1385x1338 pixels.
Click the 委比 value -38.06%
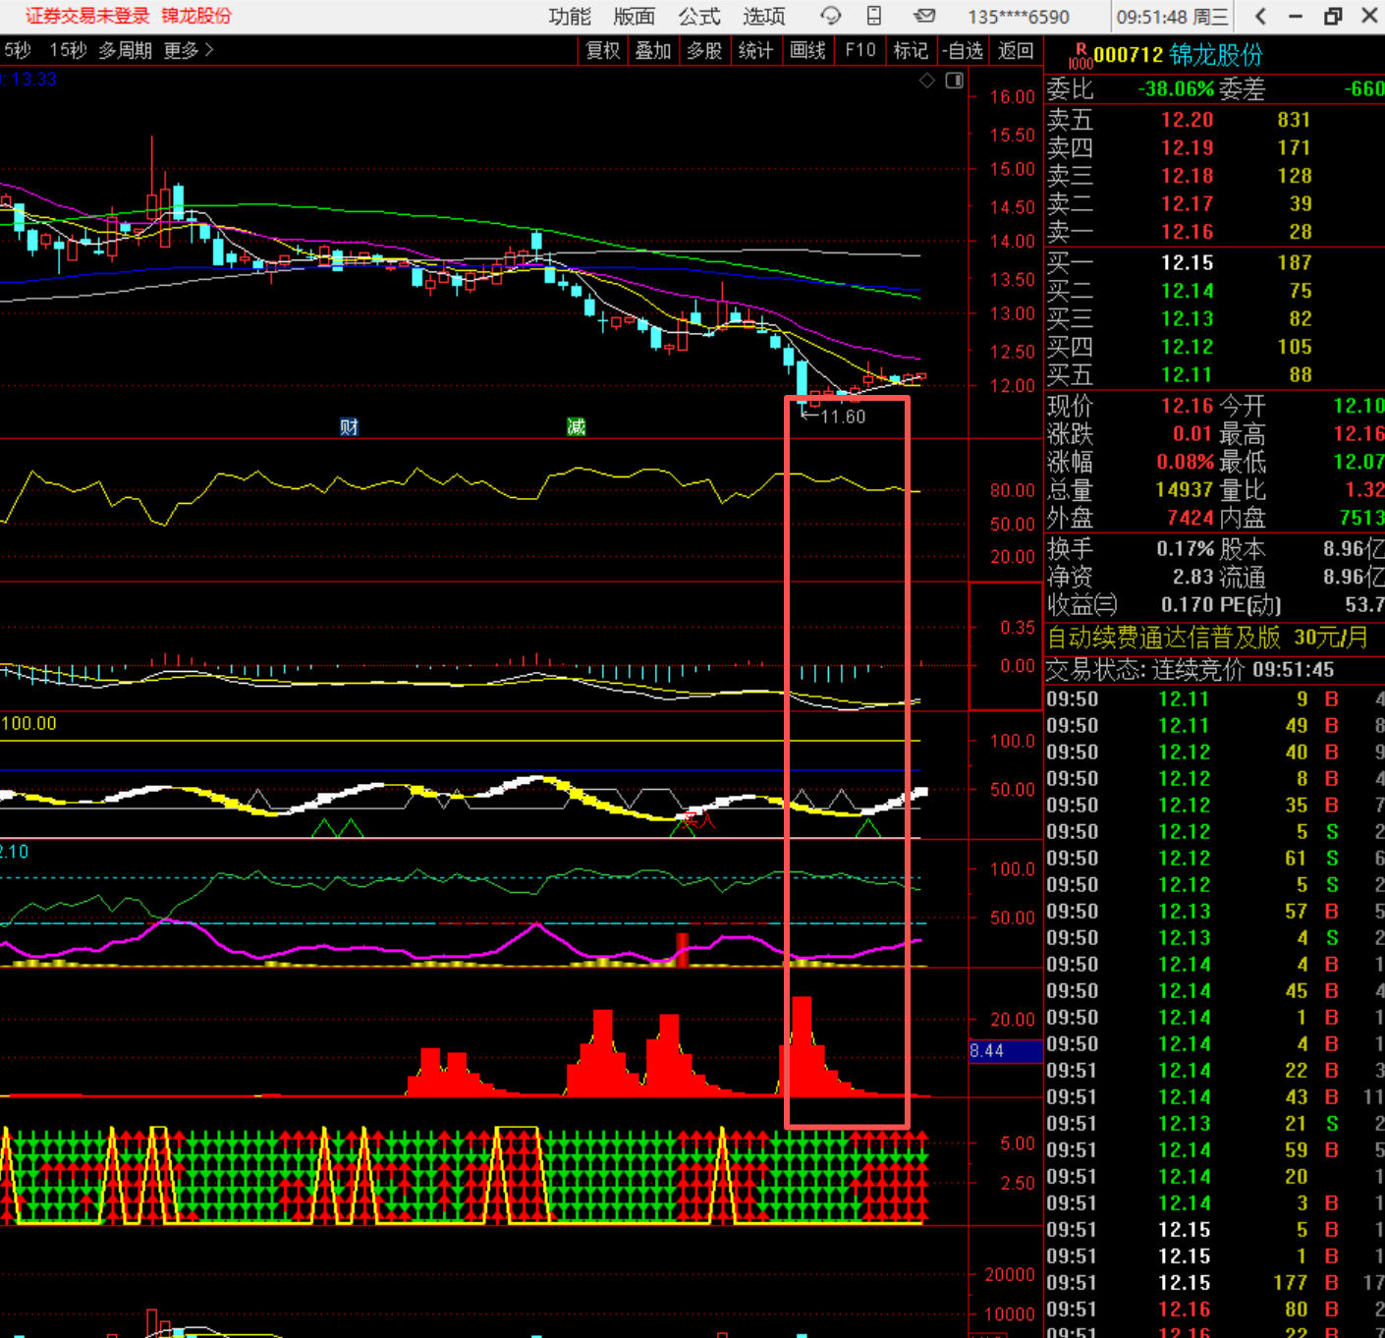[1176, 89]
